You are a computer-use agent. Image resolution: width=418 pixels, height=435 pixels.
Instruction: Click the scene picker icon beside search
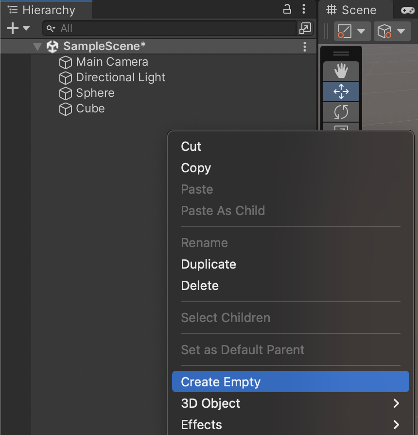point(305,29)
